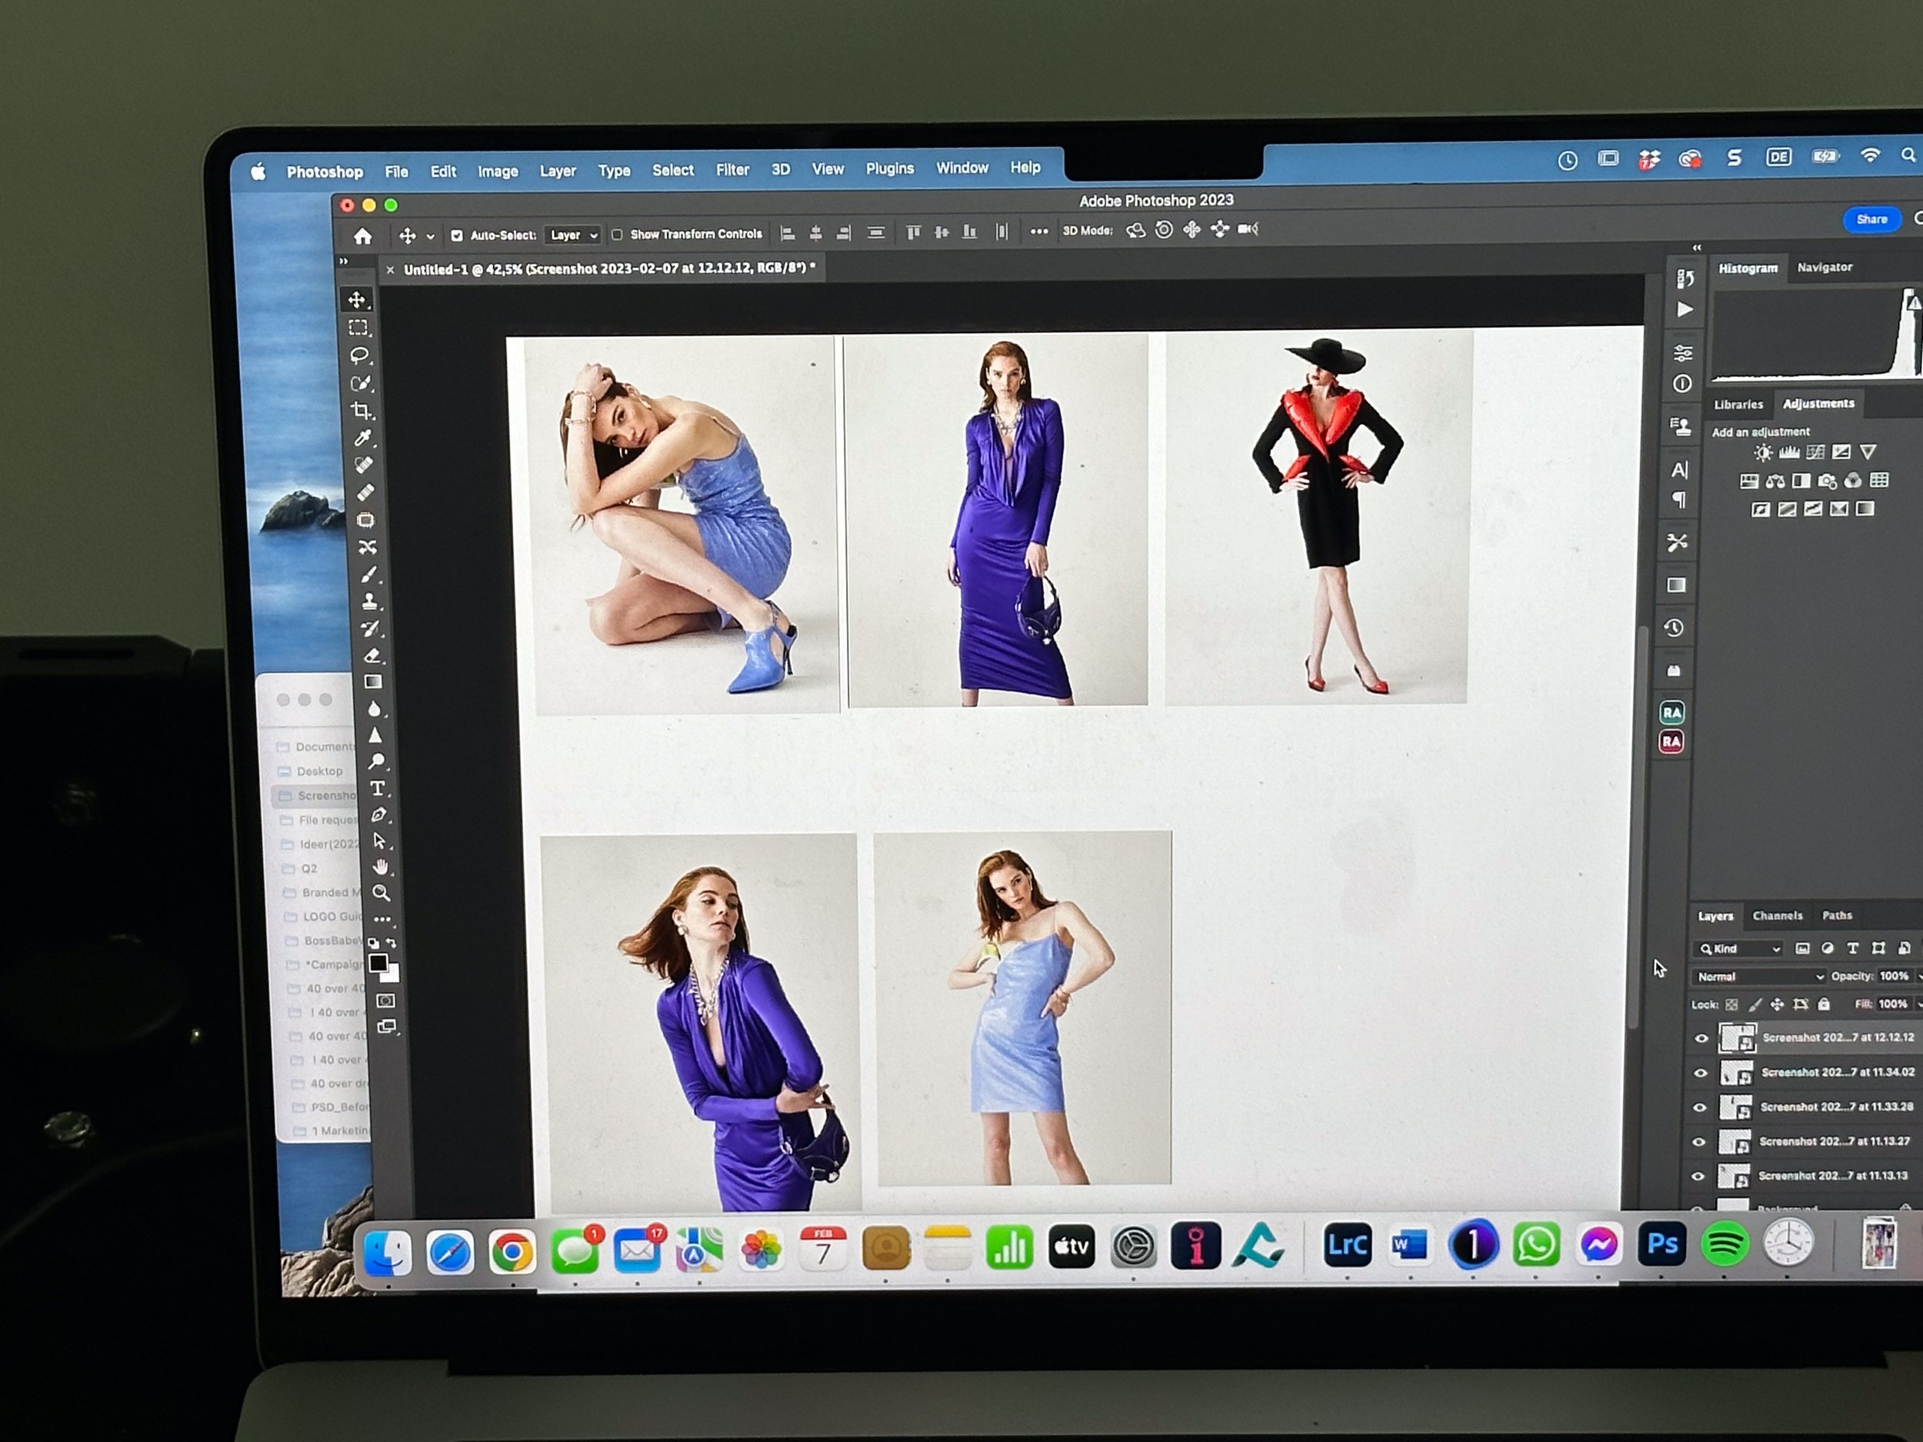Select the Eyedropper tool
This screenshot has height=1442, width=1923.
pos(363,438)
